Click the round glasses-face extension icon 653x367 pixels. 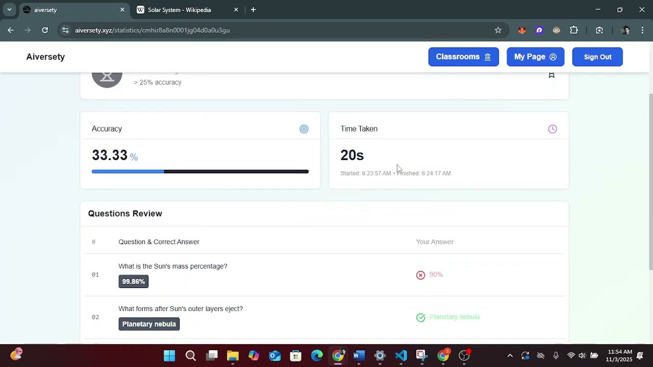point(557,30)
